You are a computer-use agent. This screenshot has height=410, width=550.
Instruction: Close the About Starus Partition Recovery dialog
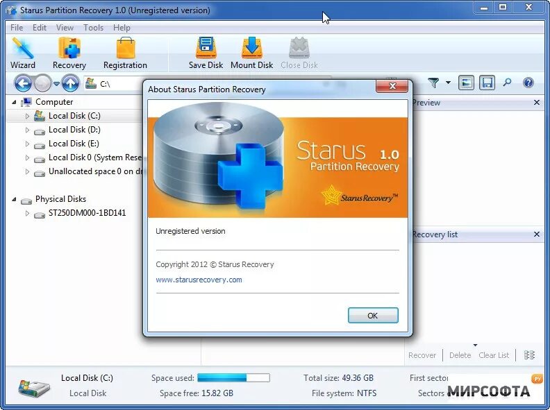tap(392, 86)
